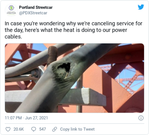Click the 547 replies count

click(x=42, y=129)
